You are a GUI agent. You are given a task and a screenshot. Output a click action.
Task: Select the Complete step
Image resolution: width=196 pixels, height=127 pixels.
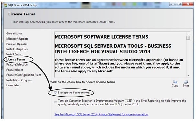pos(13,85)
